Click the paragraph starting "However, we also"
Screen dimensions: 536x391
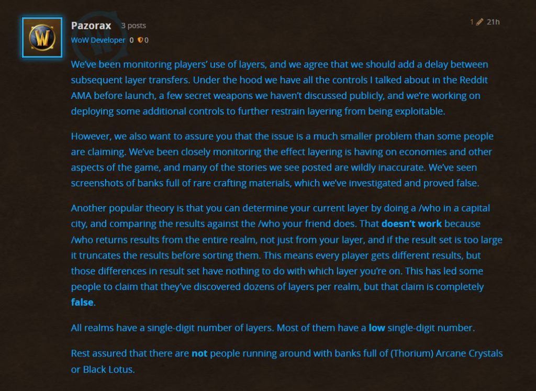pyautogui.click(x=282, y=160)
